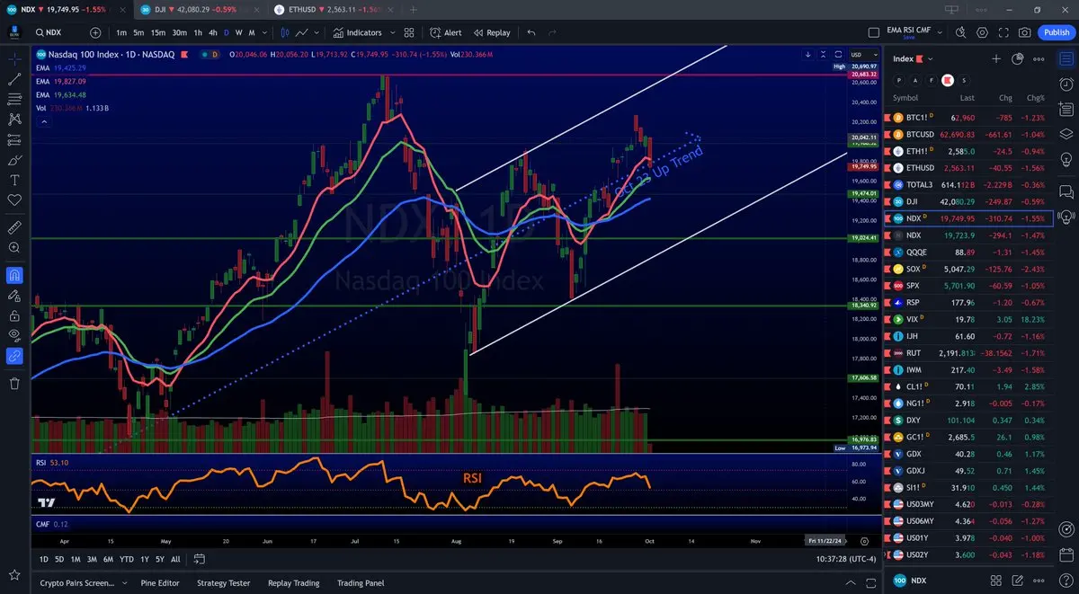Open the patterns drawing tool
Viewport: 1079px width, 594px height.
[x=14, y=119]
